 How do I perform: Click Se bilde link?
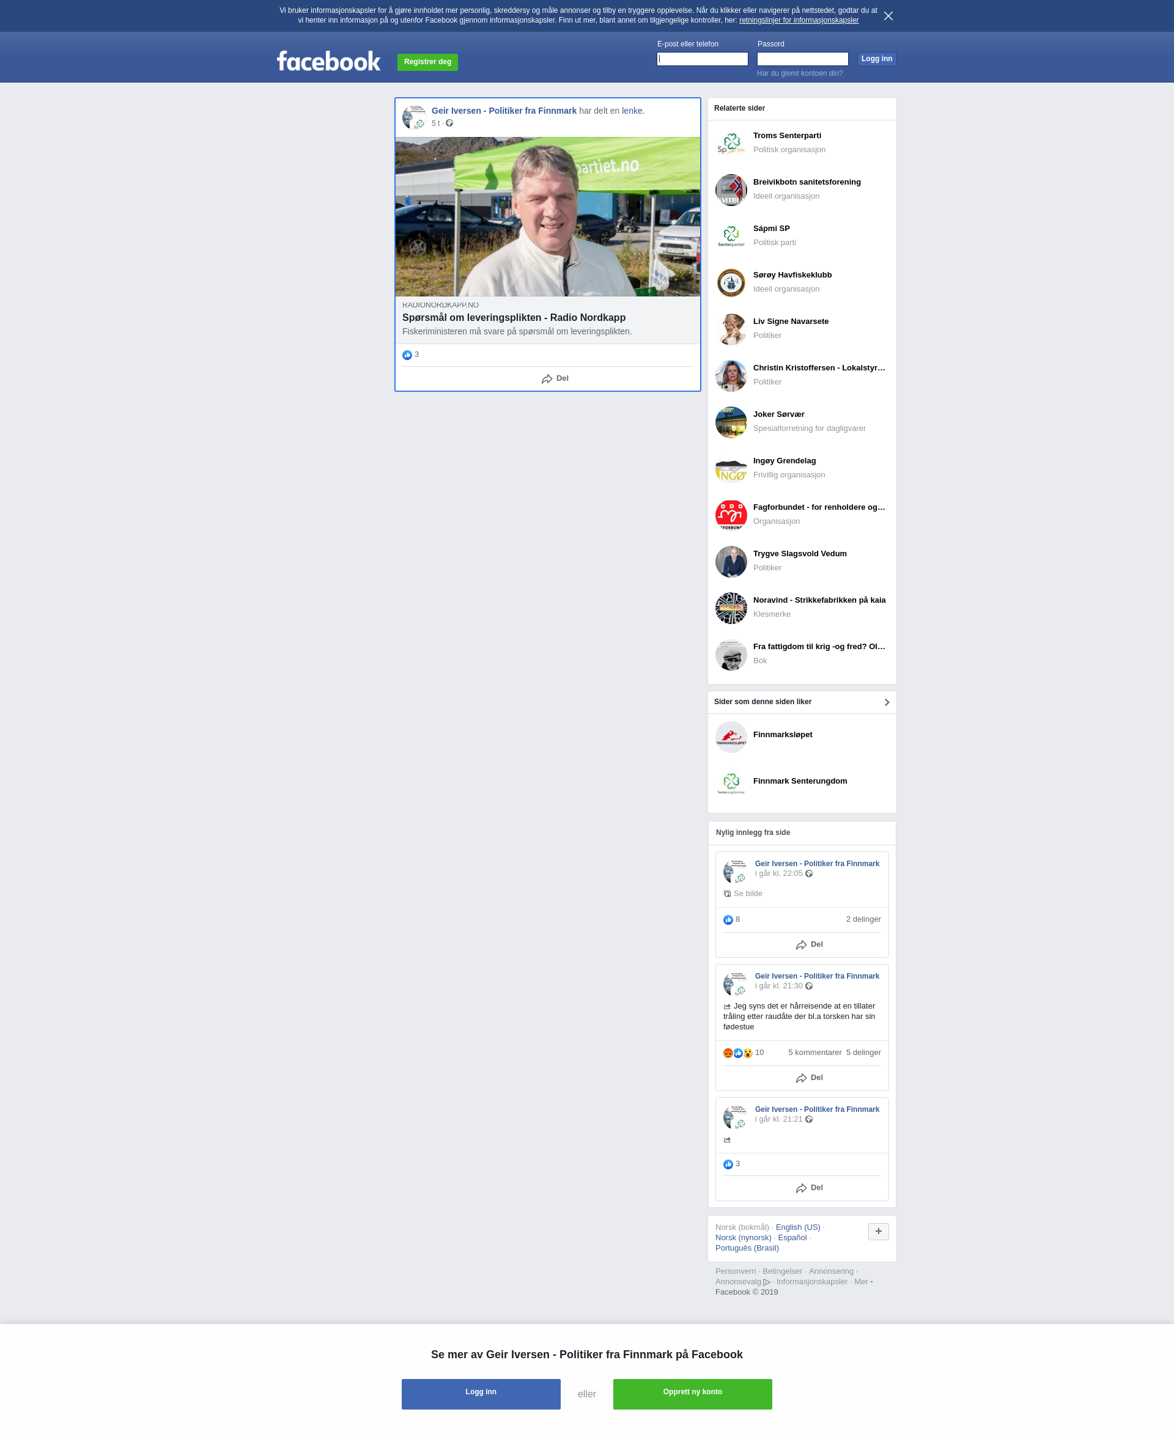(x=747, y=894)
